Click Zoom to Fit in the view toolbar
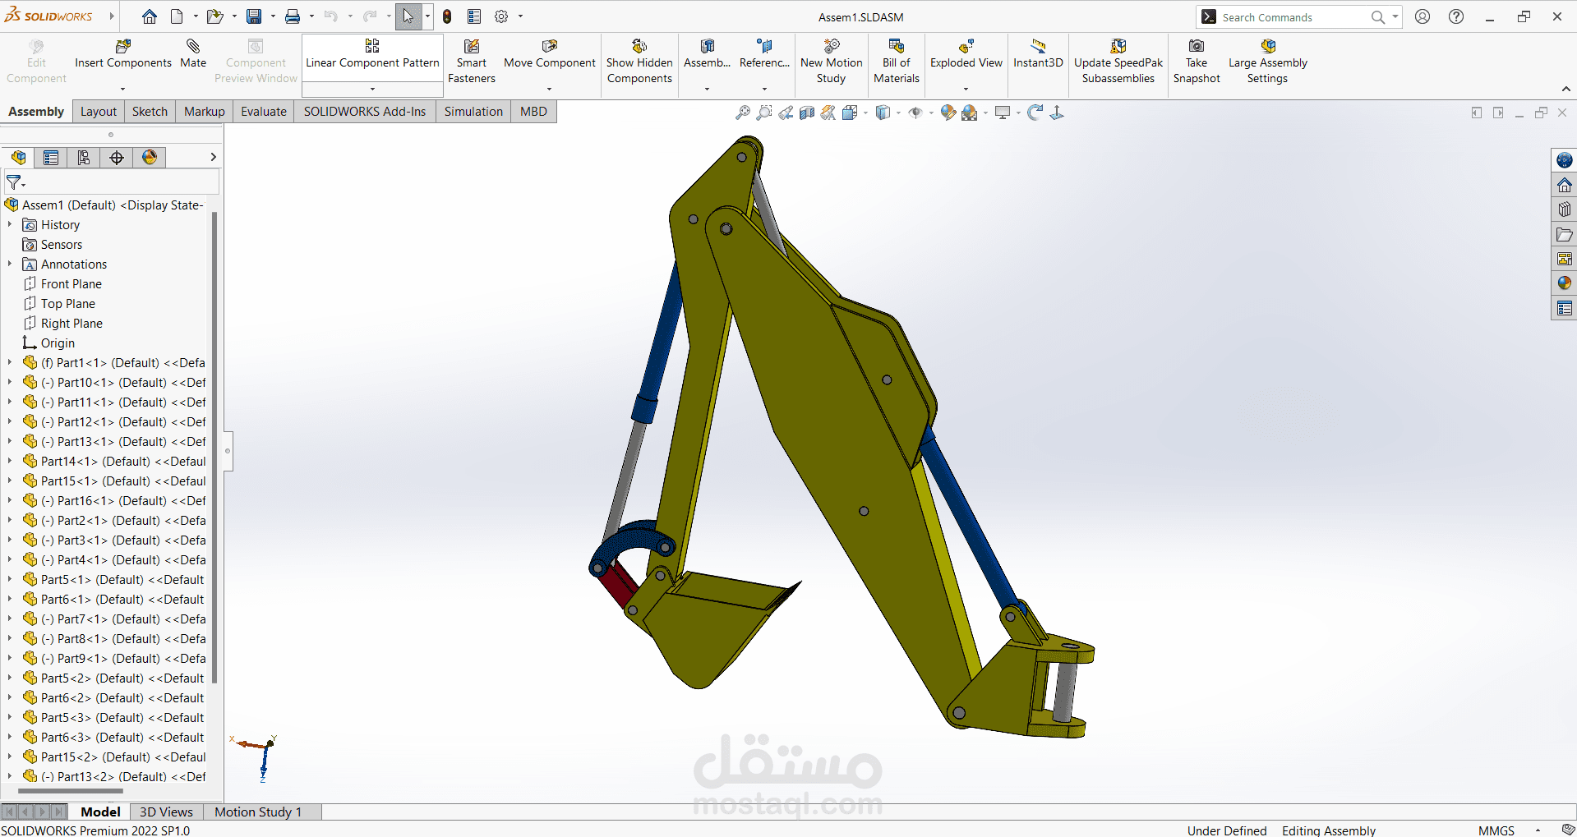 coord(742,113)
